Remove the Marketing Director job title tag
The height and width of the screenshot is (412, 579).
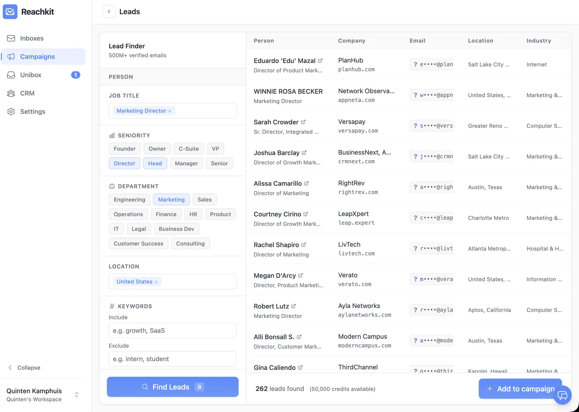pos(170,111)
